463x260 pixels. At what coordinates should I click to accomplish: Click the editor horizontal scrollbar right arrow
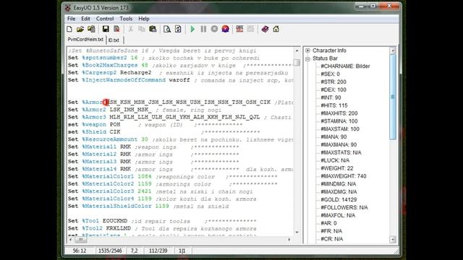(x=289, y=239)
